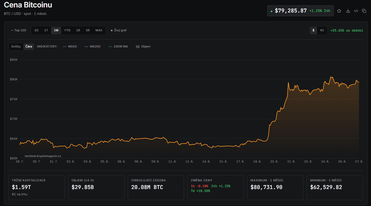Click the INDIKÁTORY: label

47,46
